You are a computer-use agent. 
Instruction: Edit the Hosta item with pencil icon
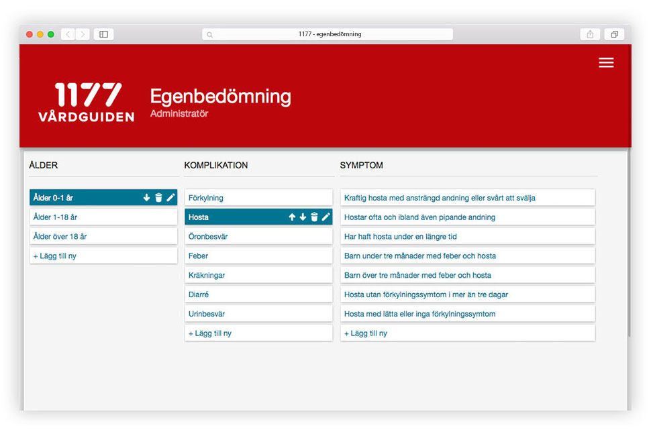325,217
